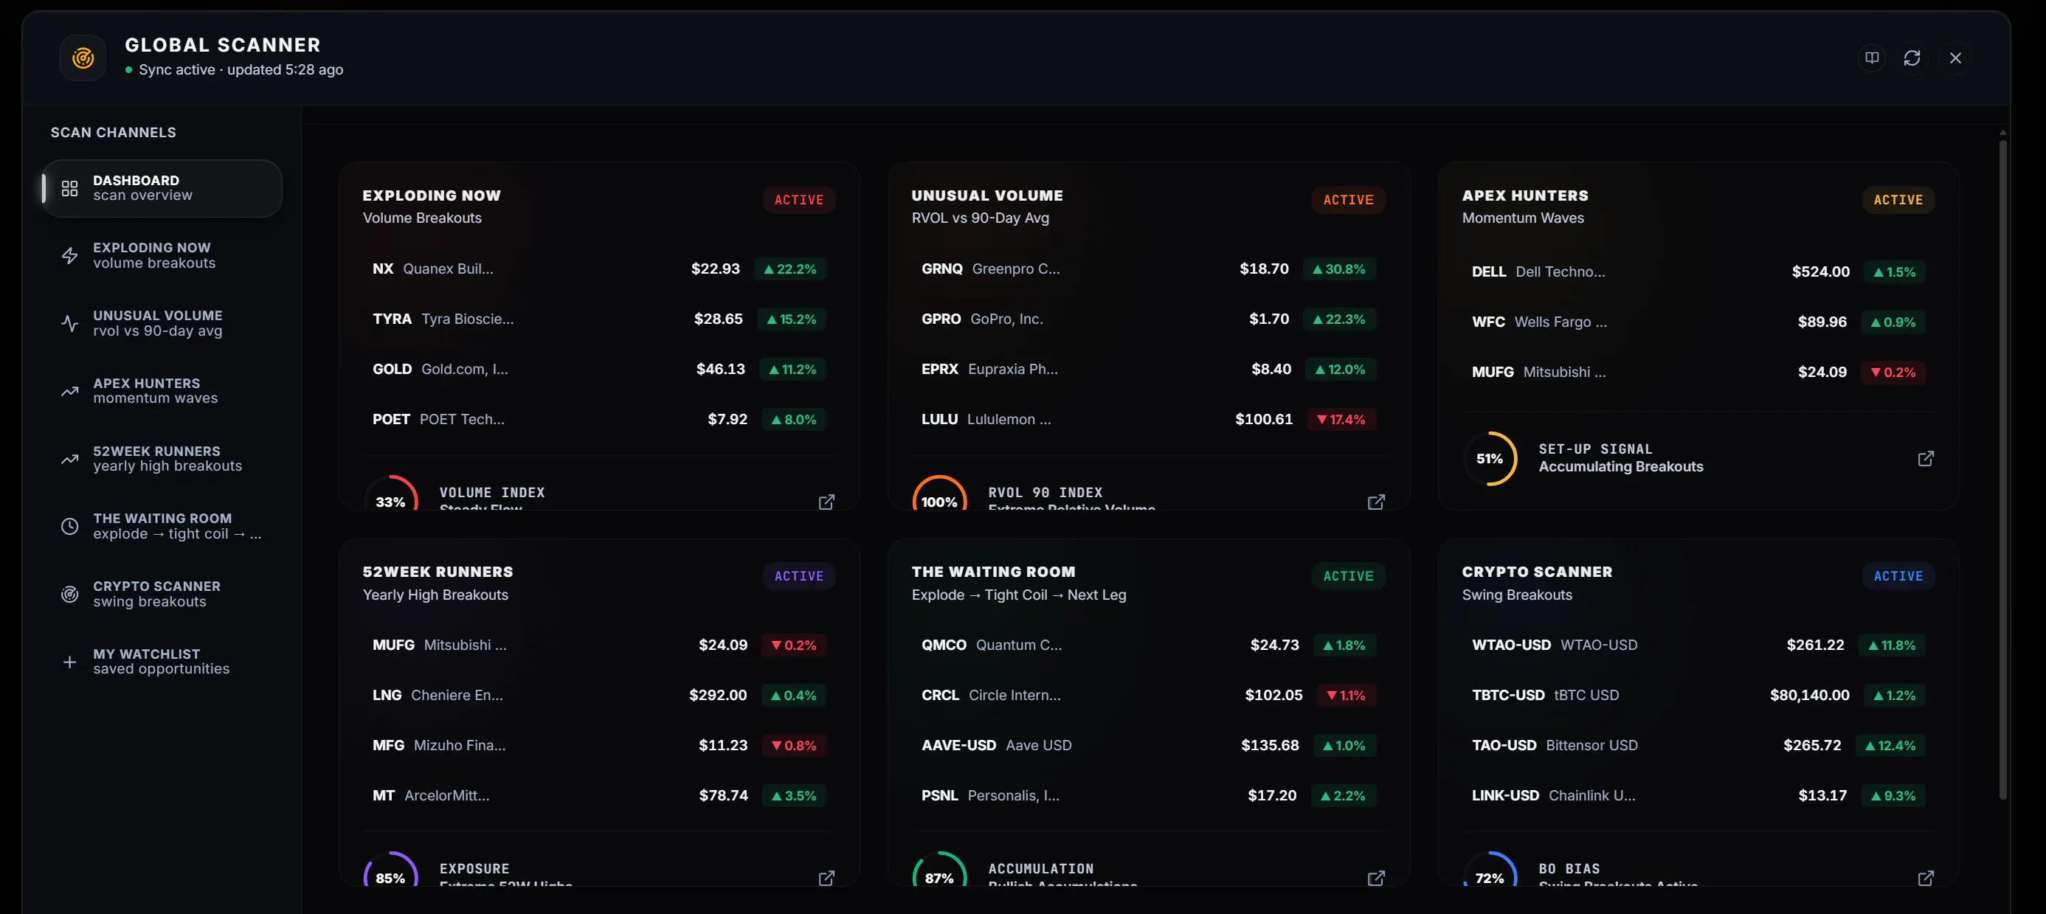Click the clock icon for The Waiting Room
2046x914 pixels.
pyautogui.click(x=70, y=526)
